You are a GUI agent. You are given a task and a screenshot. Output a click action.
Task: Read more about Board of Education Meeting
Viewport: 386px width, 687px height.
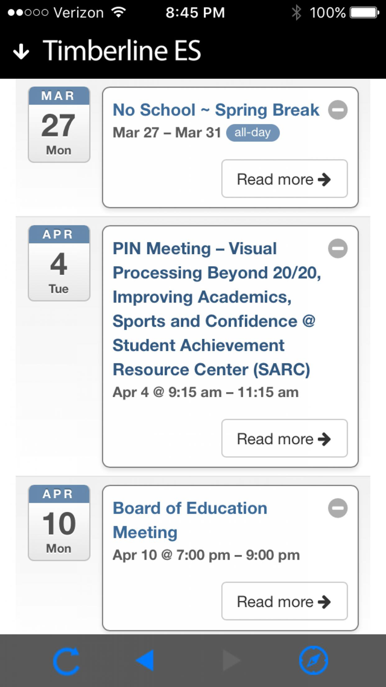click(x=284, y=601)
